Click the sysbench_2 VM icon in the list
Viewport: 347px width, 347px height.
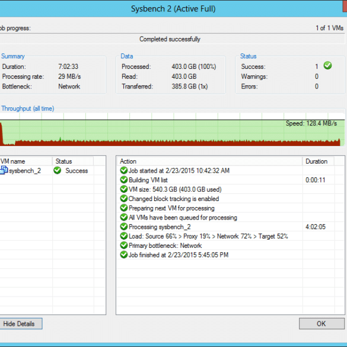4,170
